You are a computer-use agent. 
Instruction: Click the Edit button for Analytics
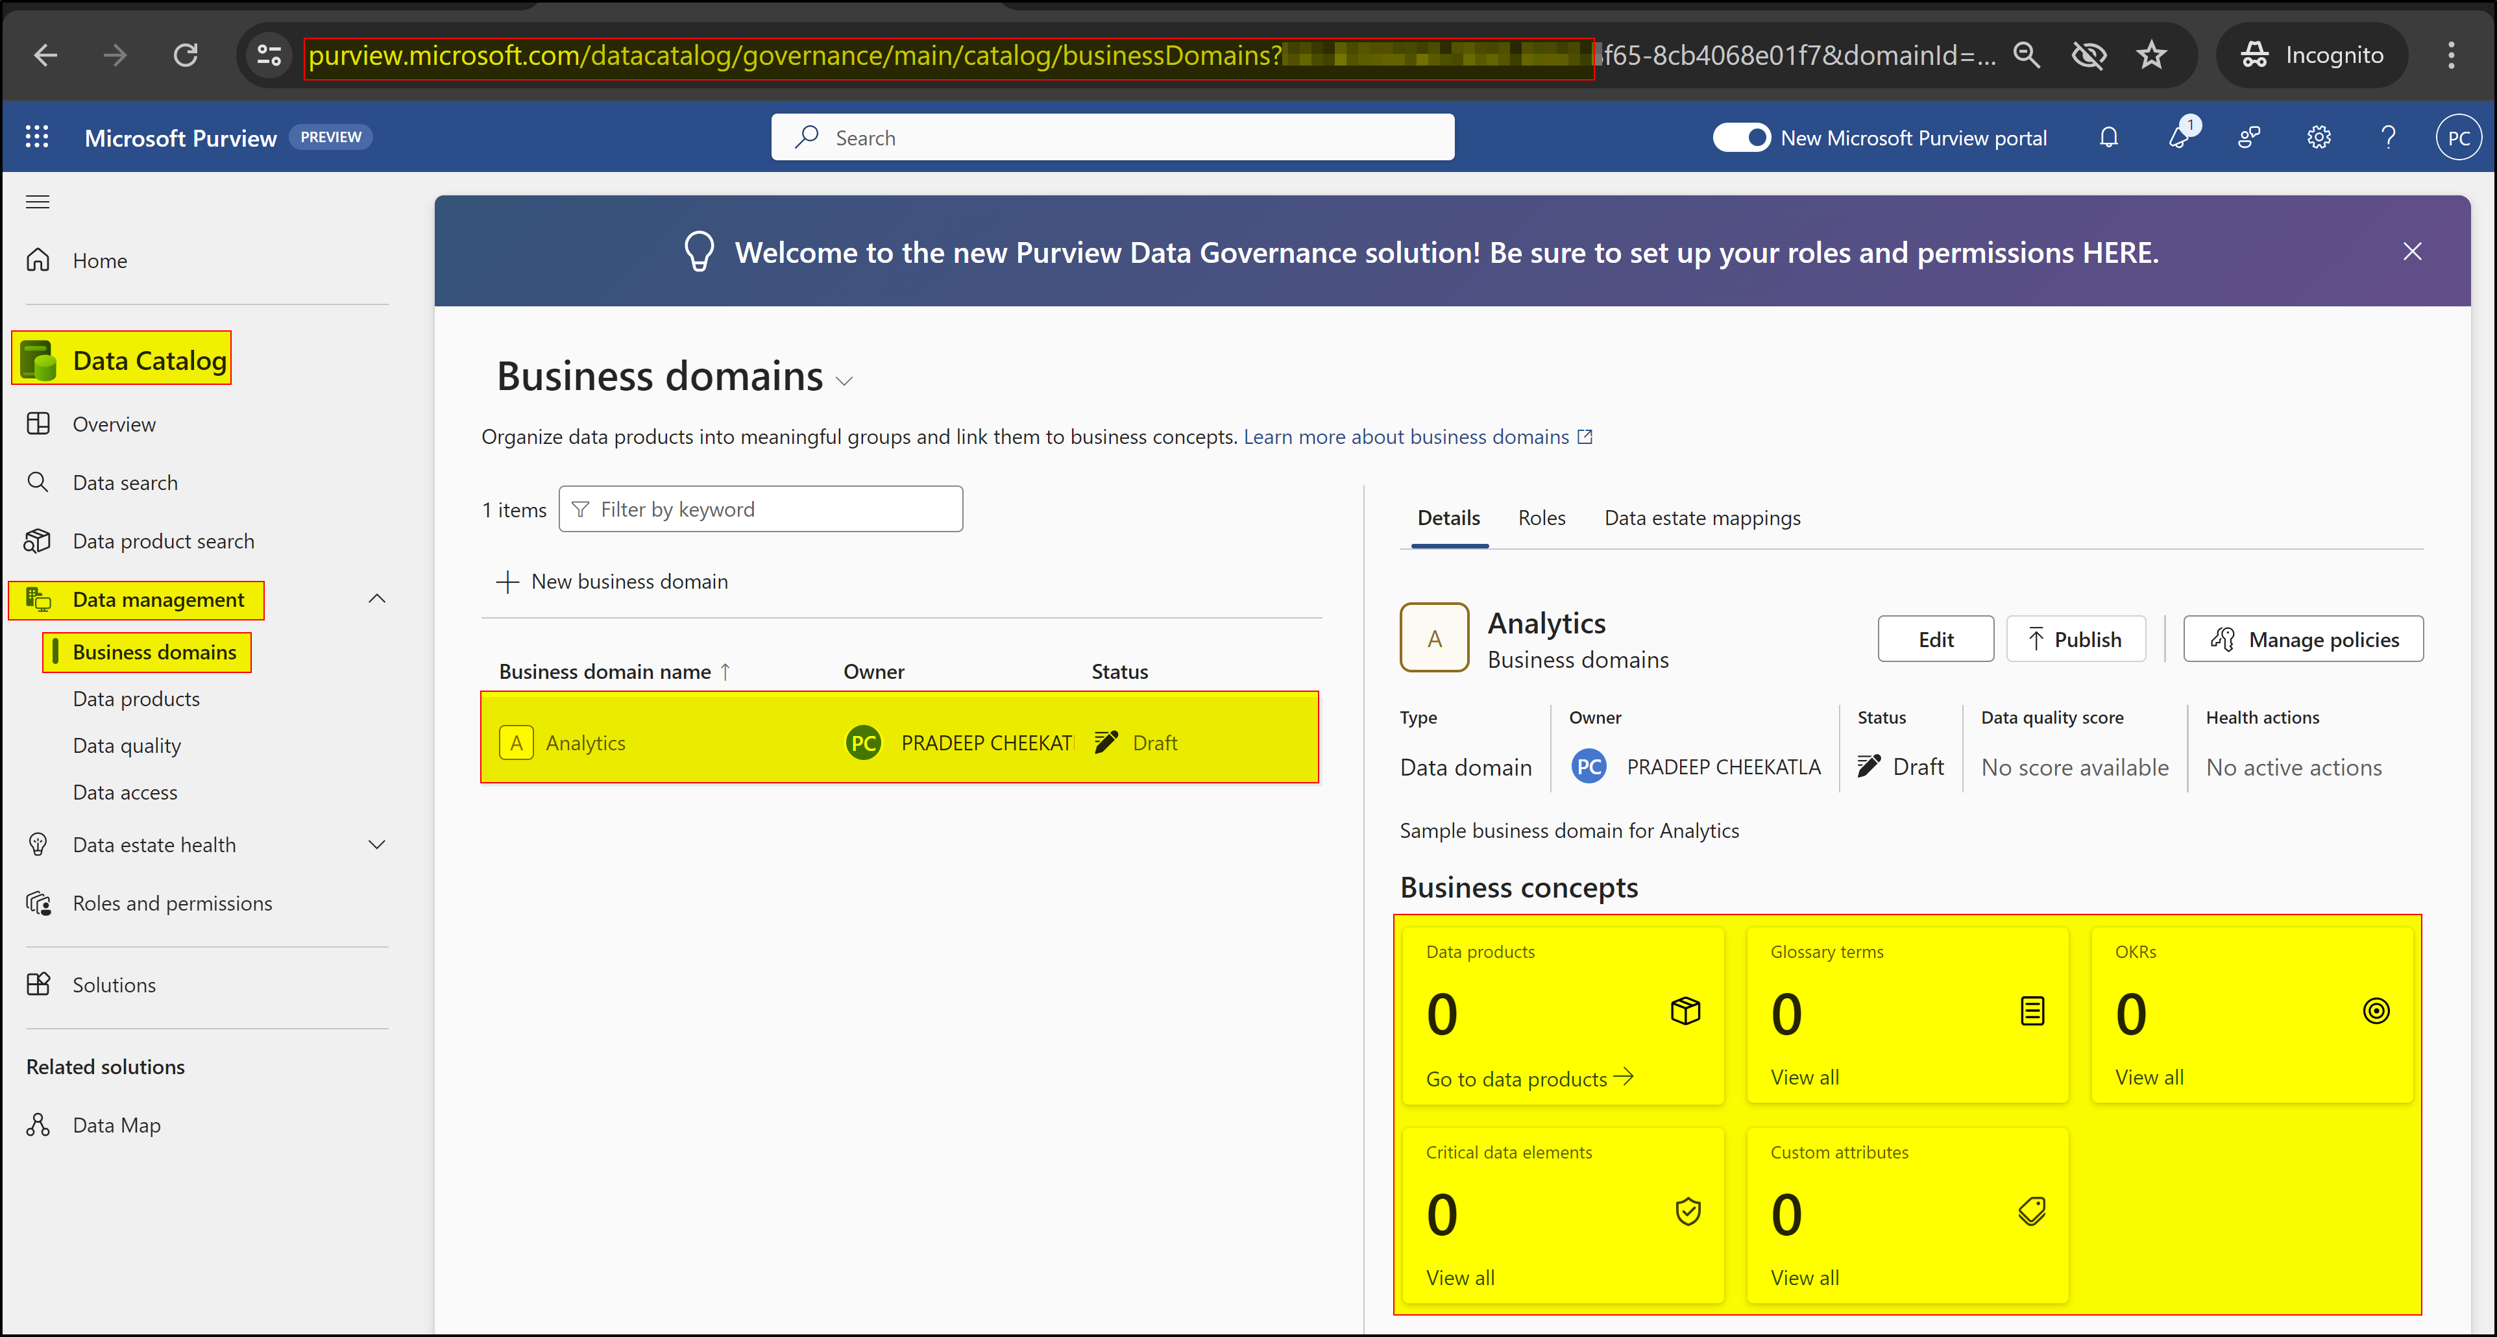(x=1935, y=639)
